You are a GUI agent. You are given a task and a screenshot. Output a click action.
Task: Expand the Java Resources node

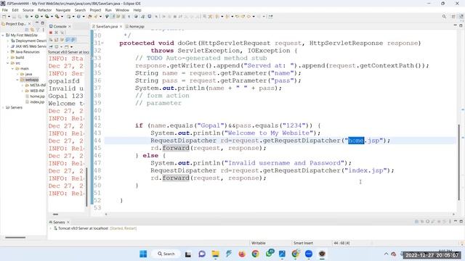click(x=8, y=51)
